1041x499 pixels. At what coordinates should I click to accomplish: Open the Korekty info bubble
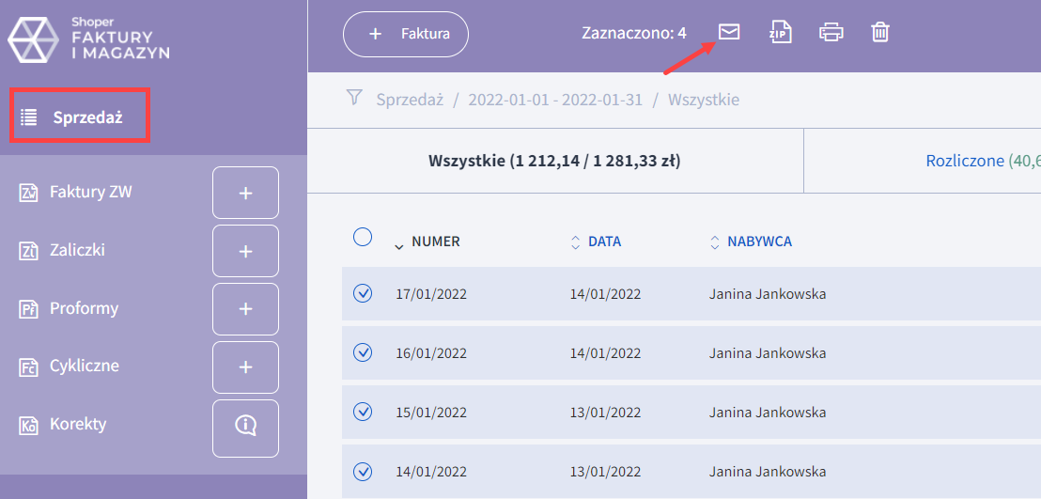[245, 425]
